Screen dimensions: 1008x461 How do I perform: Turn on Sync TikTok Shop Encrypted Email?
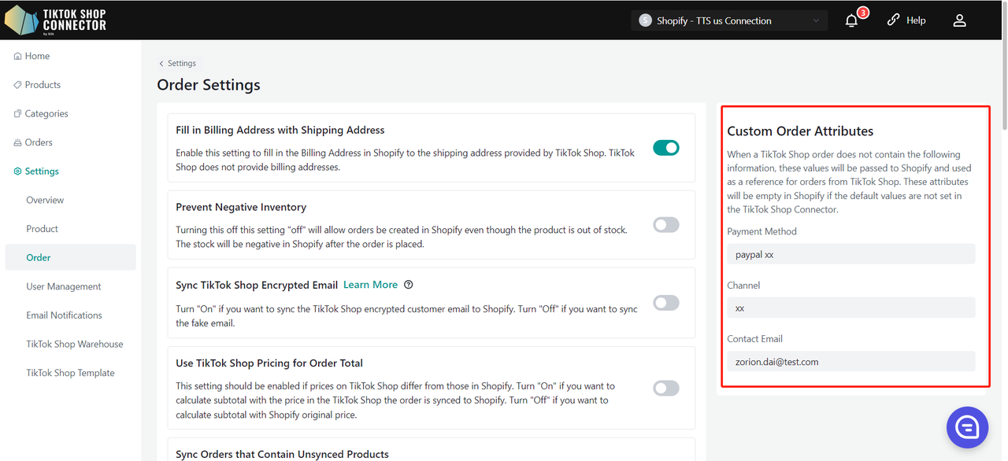pyautogui.click(x=665, y=303)
